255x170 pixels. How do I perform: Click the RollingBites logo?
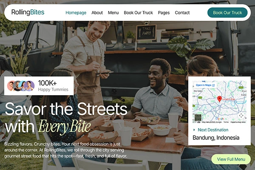[28, 12]
